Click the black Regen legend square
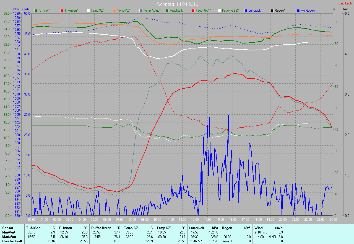The height and width of the screenshot is (244, 354). tap(272, 11)
